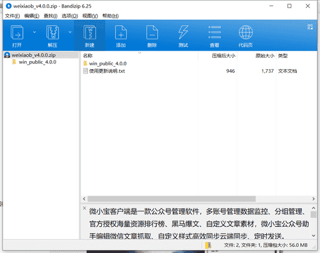Click the text file icon of 使用更新说明.txt

click(85, 71)
